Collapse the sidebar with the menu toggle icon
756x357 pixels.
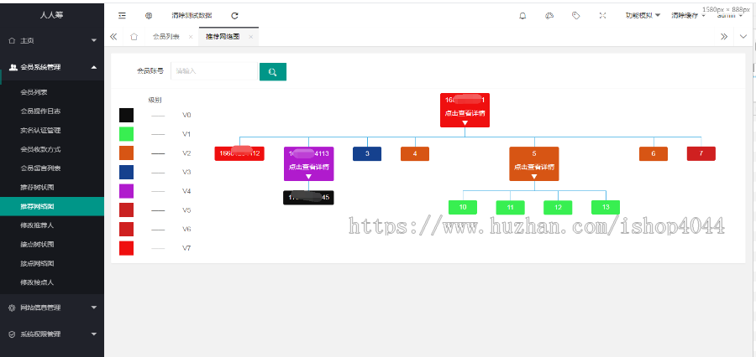point(122,15)
